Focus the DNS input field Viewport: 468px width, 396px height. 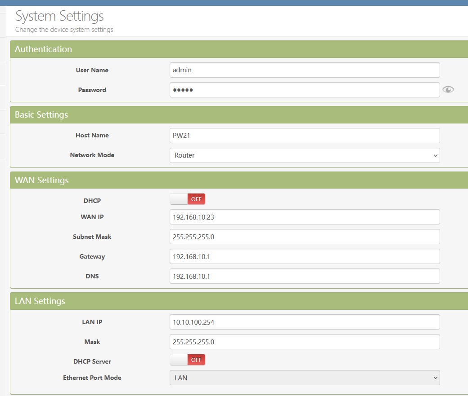pos(305,276)
